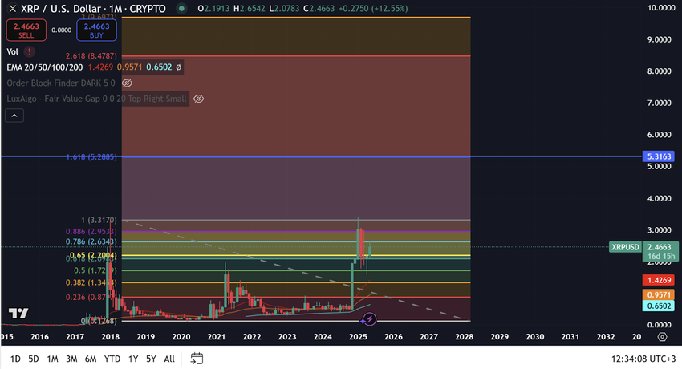Click the Vol indicator warning icon
Screen dimensions: 682x369
pyautogui.click(x=30, y=51)
